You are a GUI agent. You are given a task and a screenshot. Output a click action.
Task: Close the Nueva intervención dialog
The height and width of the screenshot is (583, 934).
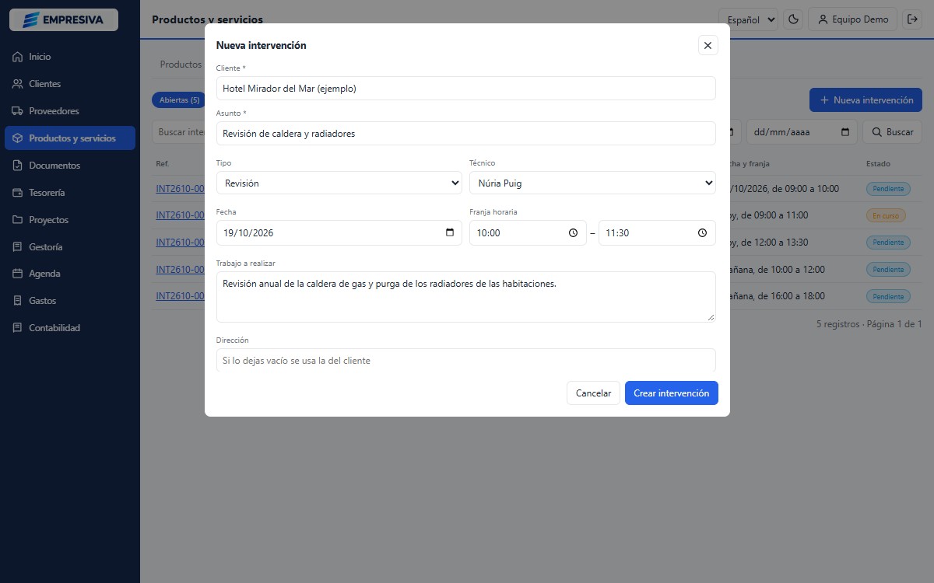[708, 45]
